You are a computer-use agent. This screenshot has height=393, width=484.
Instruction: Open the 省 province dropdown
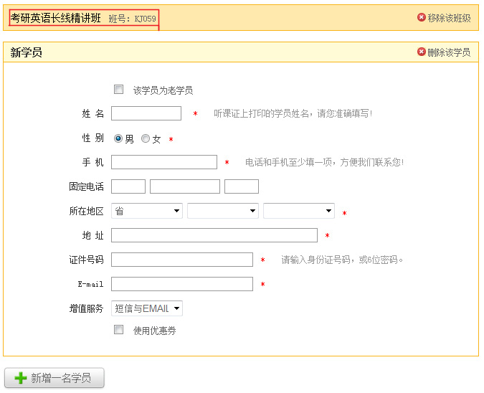pos(147,211)
